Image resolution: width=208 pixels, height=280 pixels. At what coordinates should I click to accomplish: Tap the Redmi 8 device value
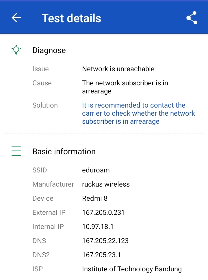click(95, 198)
